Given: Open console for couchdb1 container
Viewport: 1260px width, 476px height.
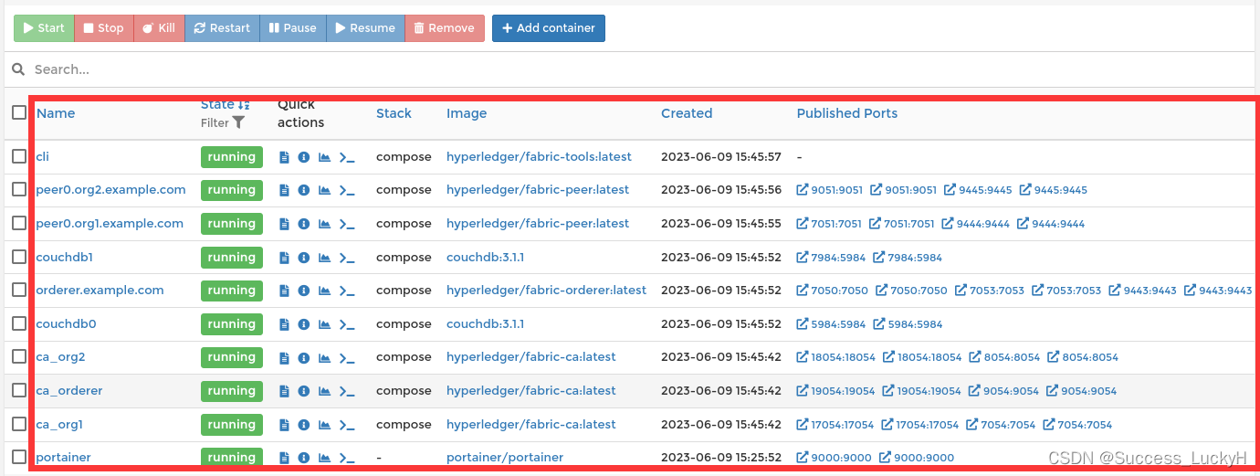Looking at the screenshot, I should [x=347, y=258].
